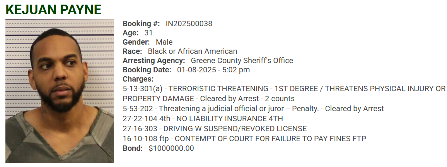This screenshot has width=447, height=167.
Task: Click the KEJUAN PAYNE name heading
Action: [x=53, y=10]
